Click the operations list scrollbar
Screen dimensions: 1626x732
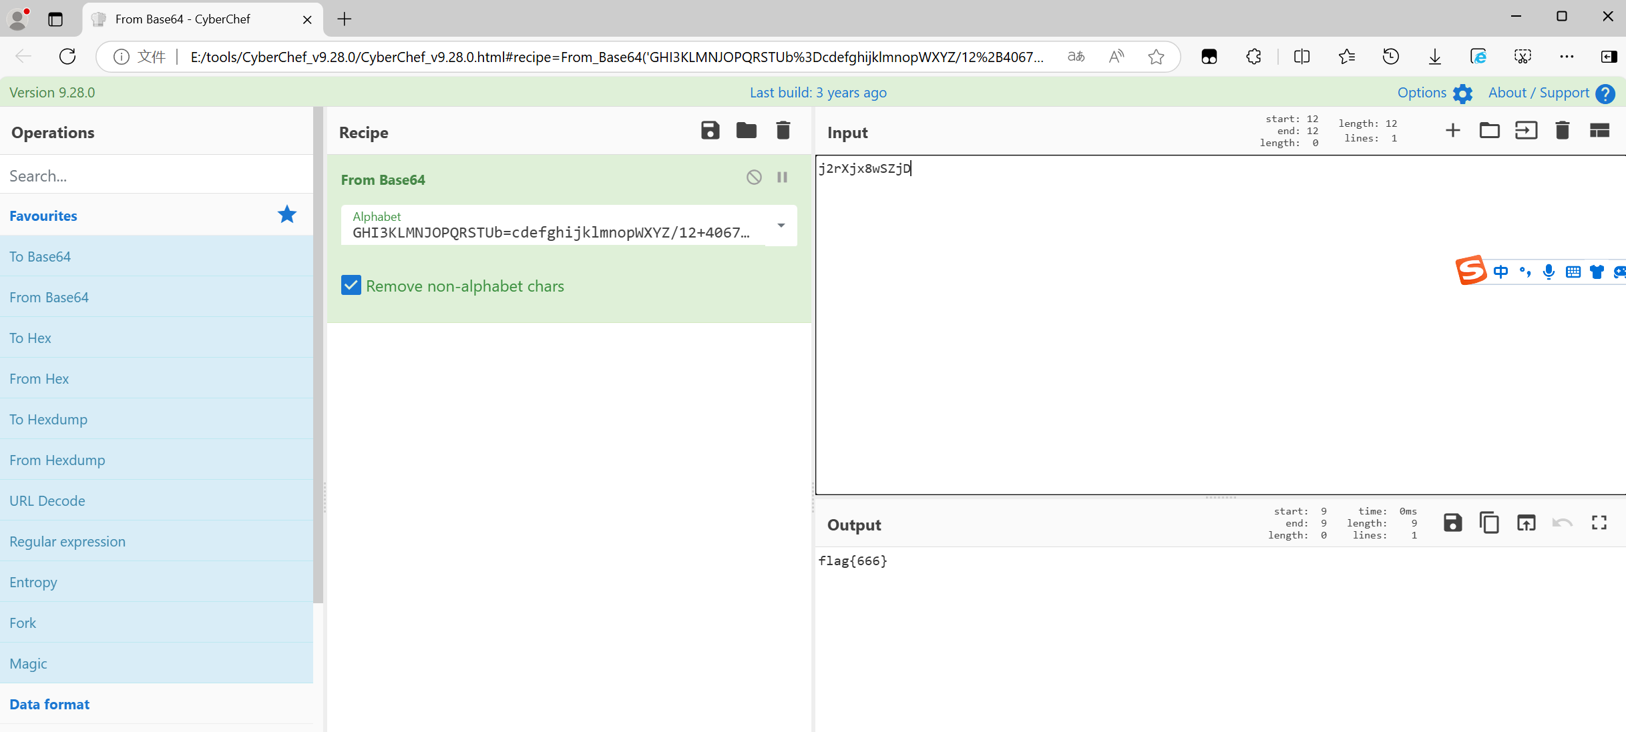click(319, 354)
